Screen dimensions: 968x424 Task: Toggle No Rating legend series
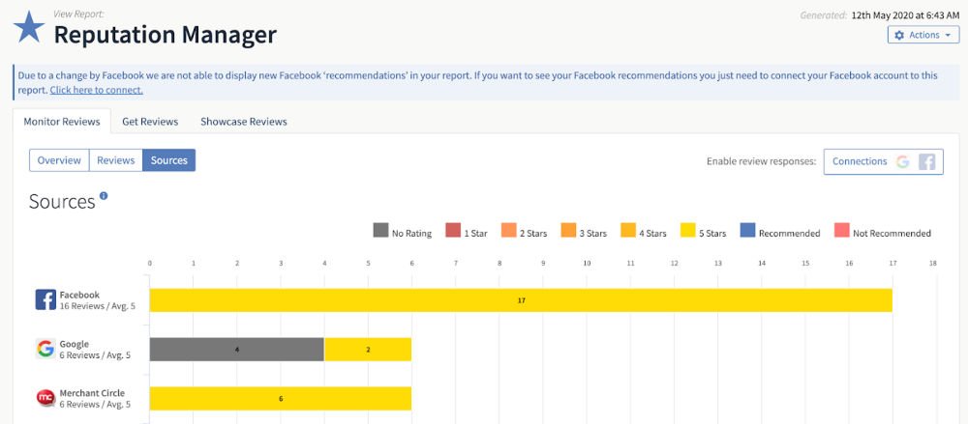pyautogui.click(x=403, y=233)
